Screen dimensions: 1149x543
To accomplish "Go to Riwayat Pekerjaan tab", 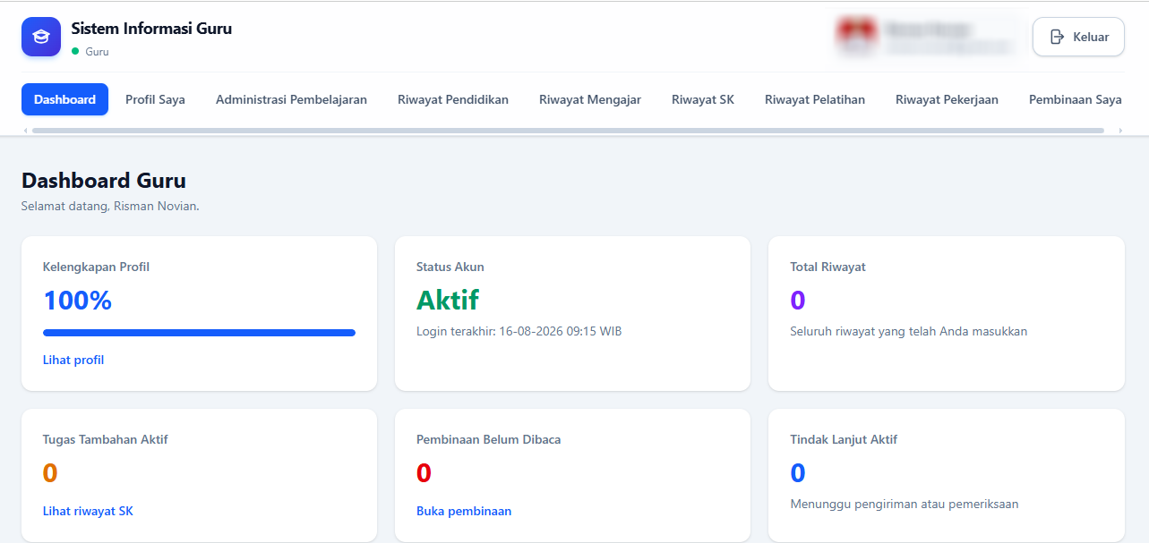I will tap(947, 99).
